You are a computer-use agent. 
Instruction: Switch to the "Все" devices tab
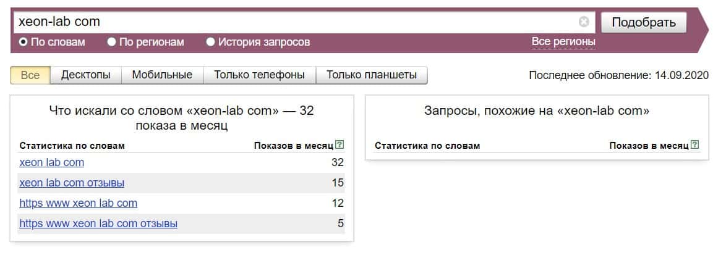(30, 75)
